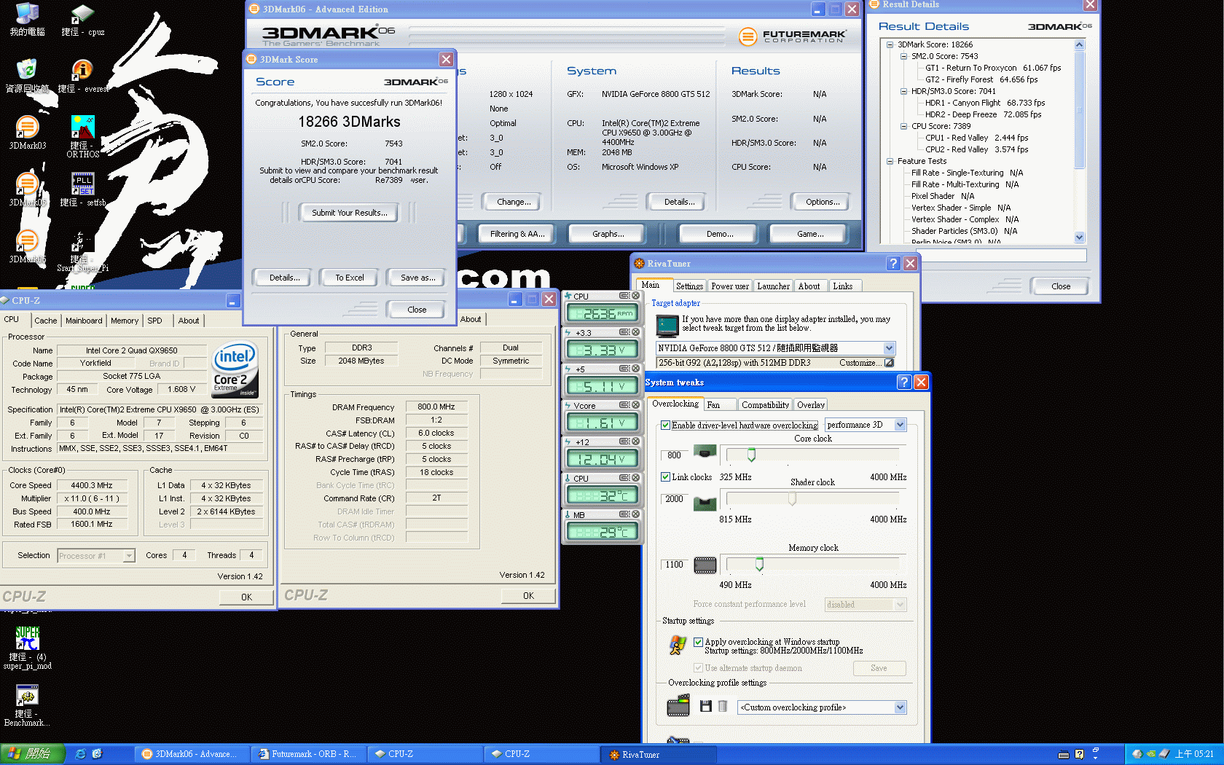
Task: Select the everest shortcut desktop icon
Action: [82, 76]
